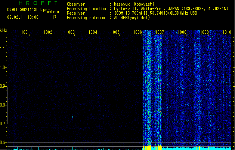The height and width of the screenshot is (150, 235).
Task: Click the grey frequency range bracket on left axis
Action: point(7,105)
